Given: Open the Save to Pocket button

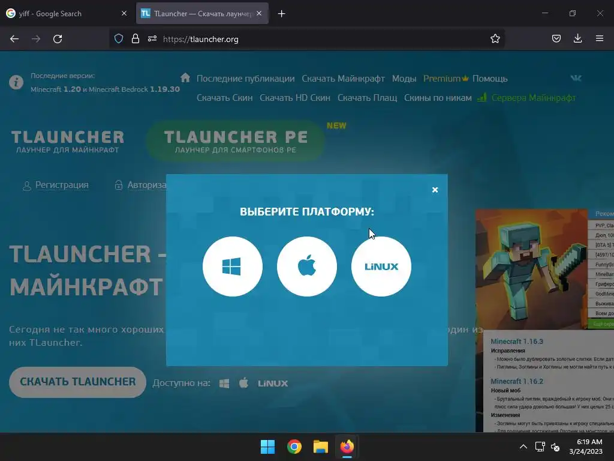Looking at the screenshot, I should point(556,39).
